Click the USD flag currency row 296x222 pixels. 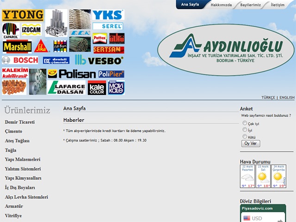coord(263,218)
